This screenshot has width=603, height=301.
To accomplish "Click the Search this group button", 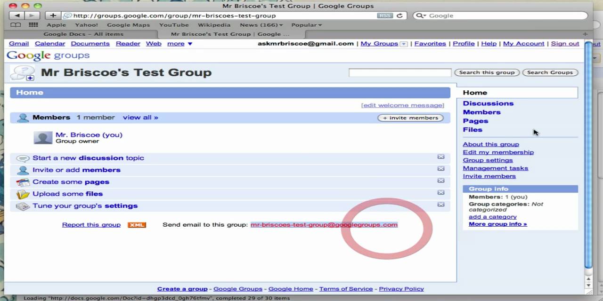I will pyautogui.click(x=487, y=72).
